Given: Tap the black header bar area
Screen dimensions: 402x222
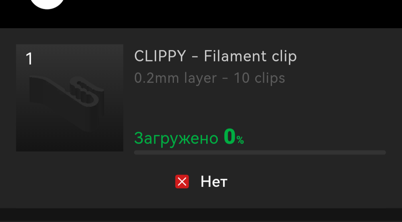Looking at the screenshot, I should coord(231,14).
